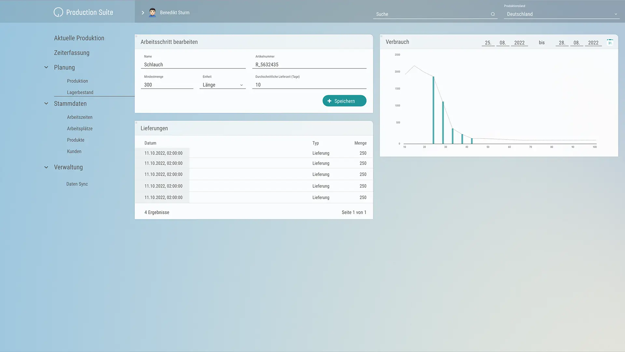Click the Production Suite logo icon
The height and width of the screenshot is (352, 625).
[x=58, y=12]
